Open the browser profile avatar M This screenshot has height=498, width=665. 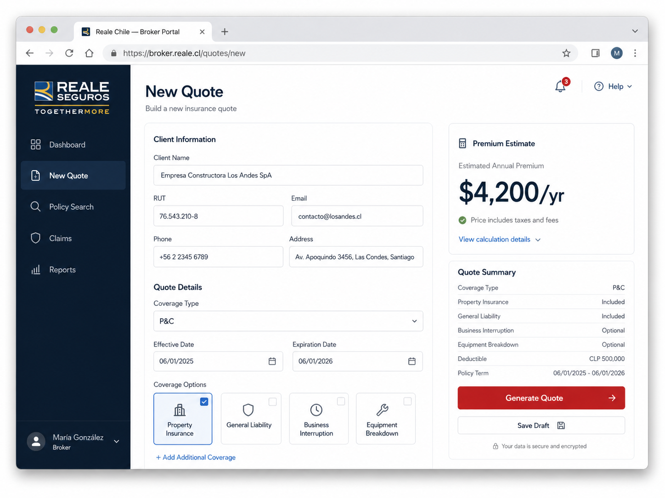point(616,53)
